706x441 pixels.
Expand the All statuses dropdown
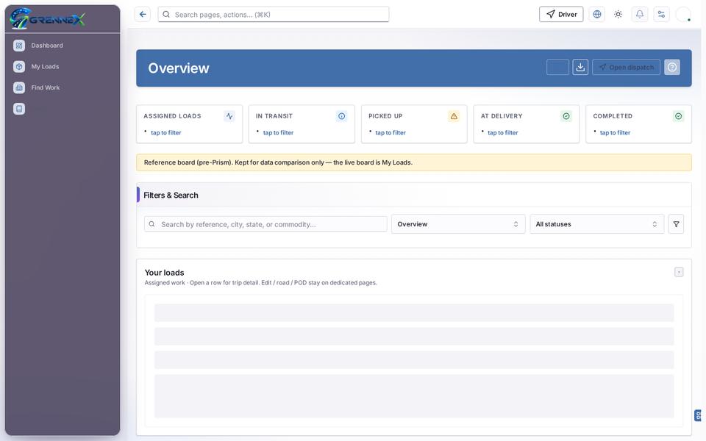[x=596, y=224]
